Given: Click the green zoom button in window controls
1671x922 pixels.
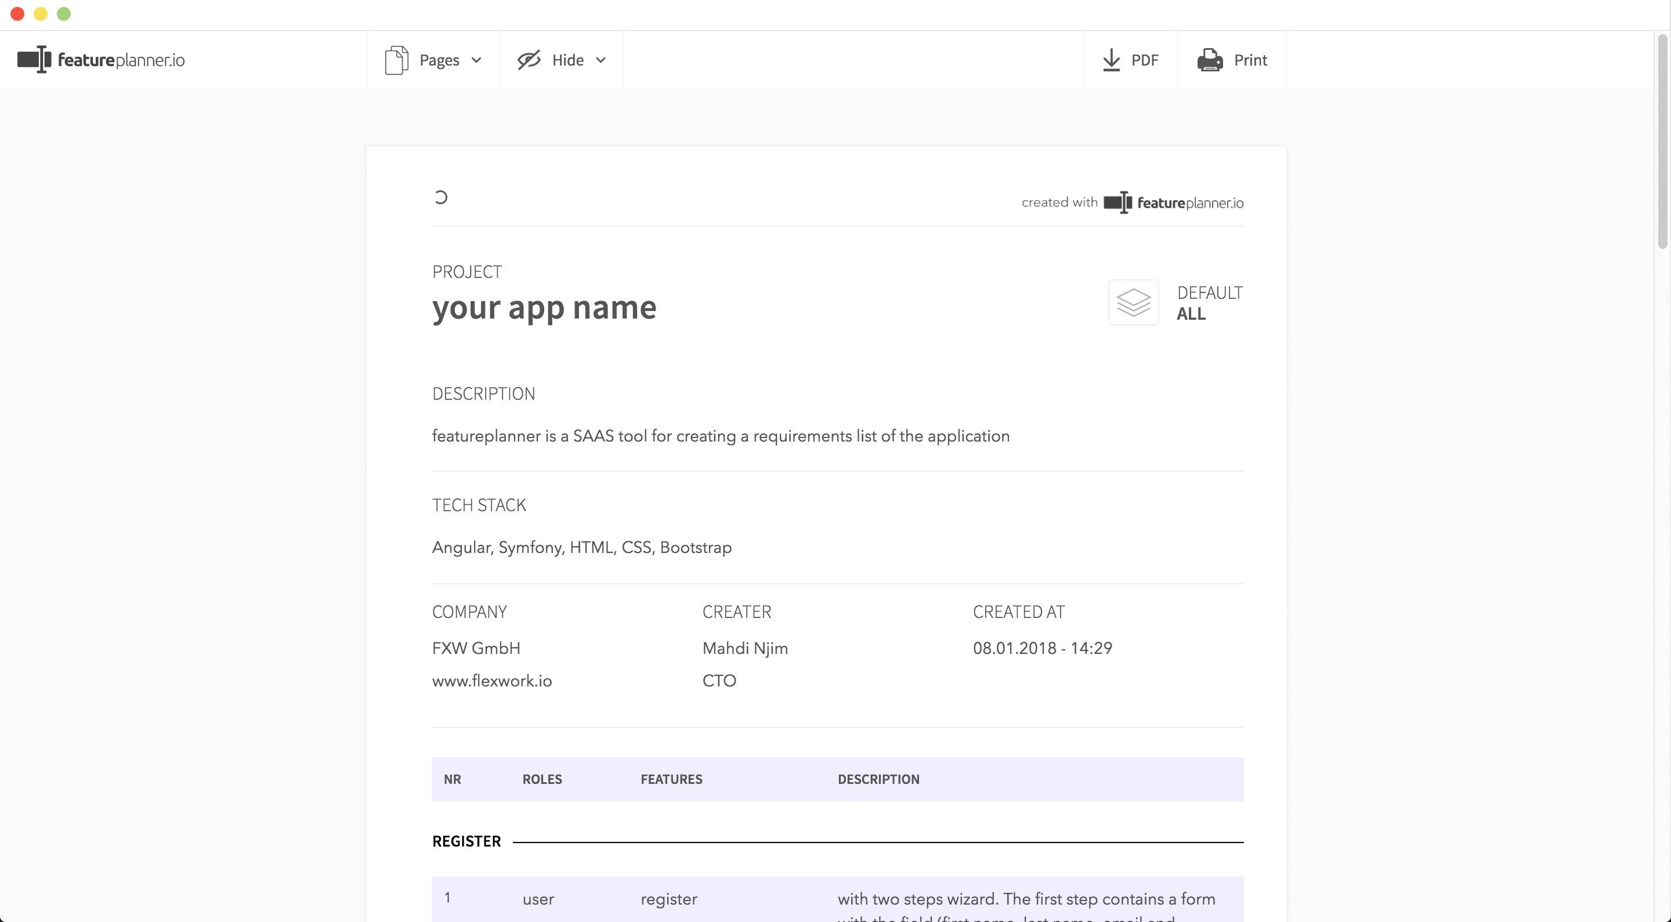Looking at the screenshot, I should coord(64,13).
